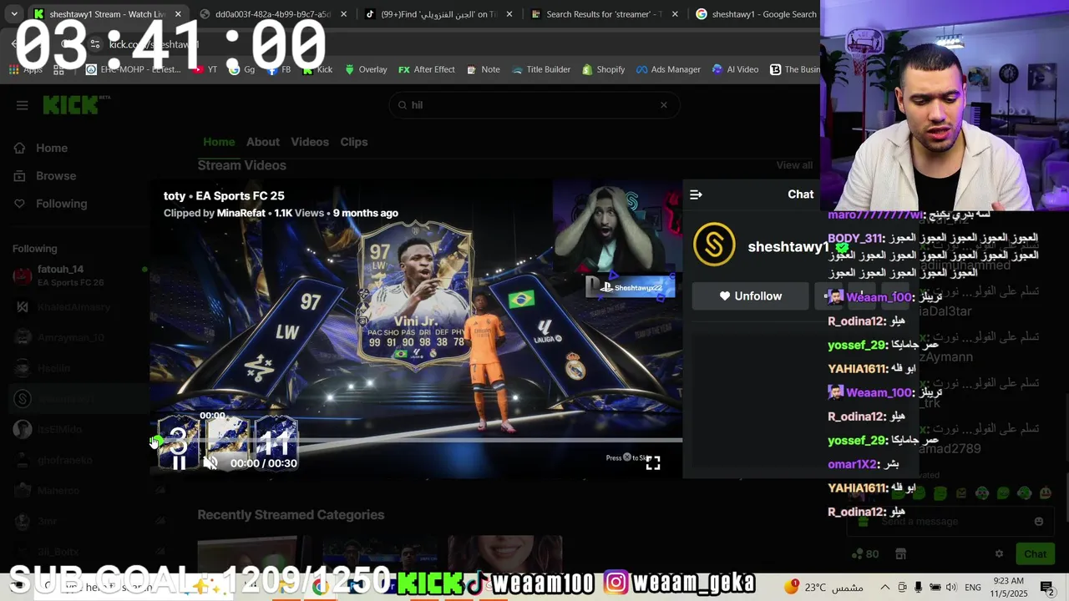Open chat settings gear icon
Screen dimensions: 1069x601
999,553
